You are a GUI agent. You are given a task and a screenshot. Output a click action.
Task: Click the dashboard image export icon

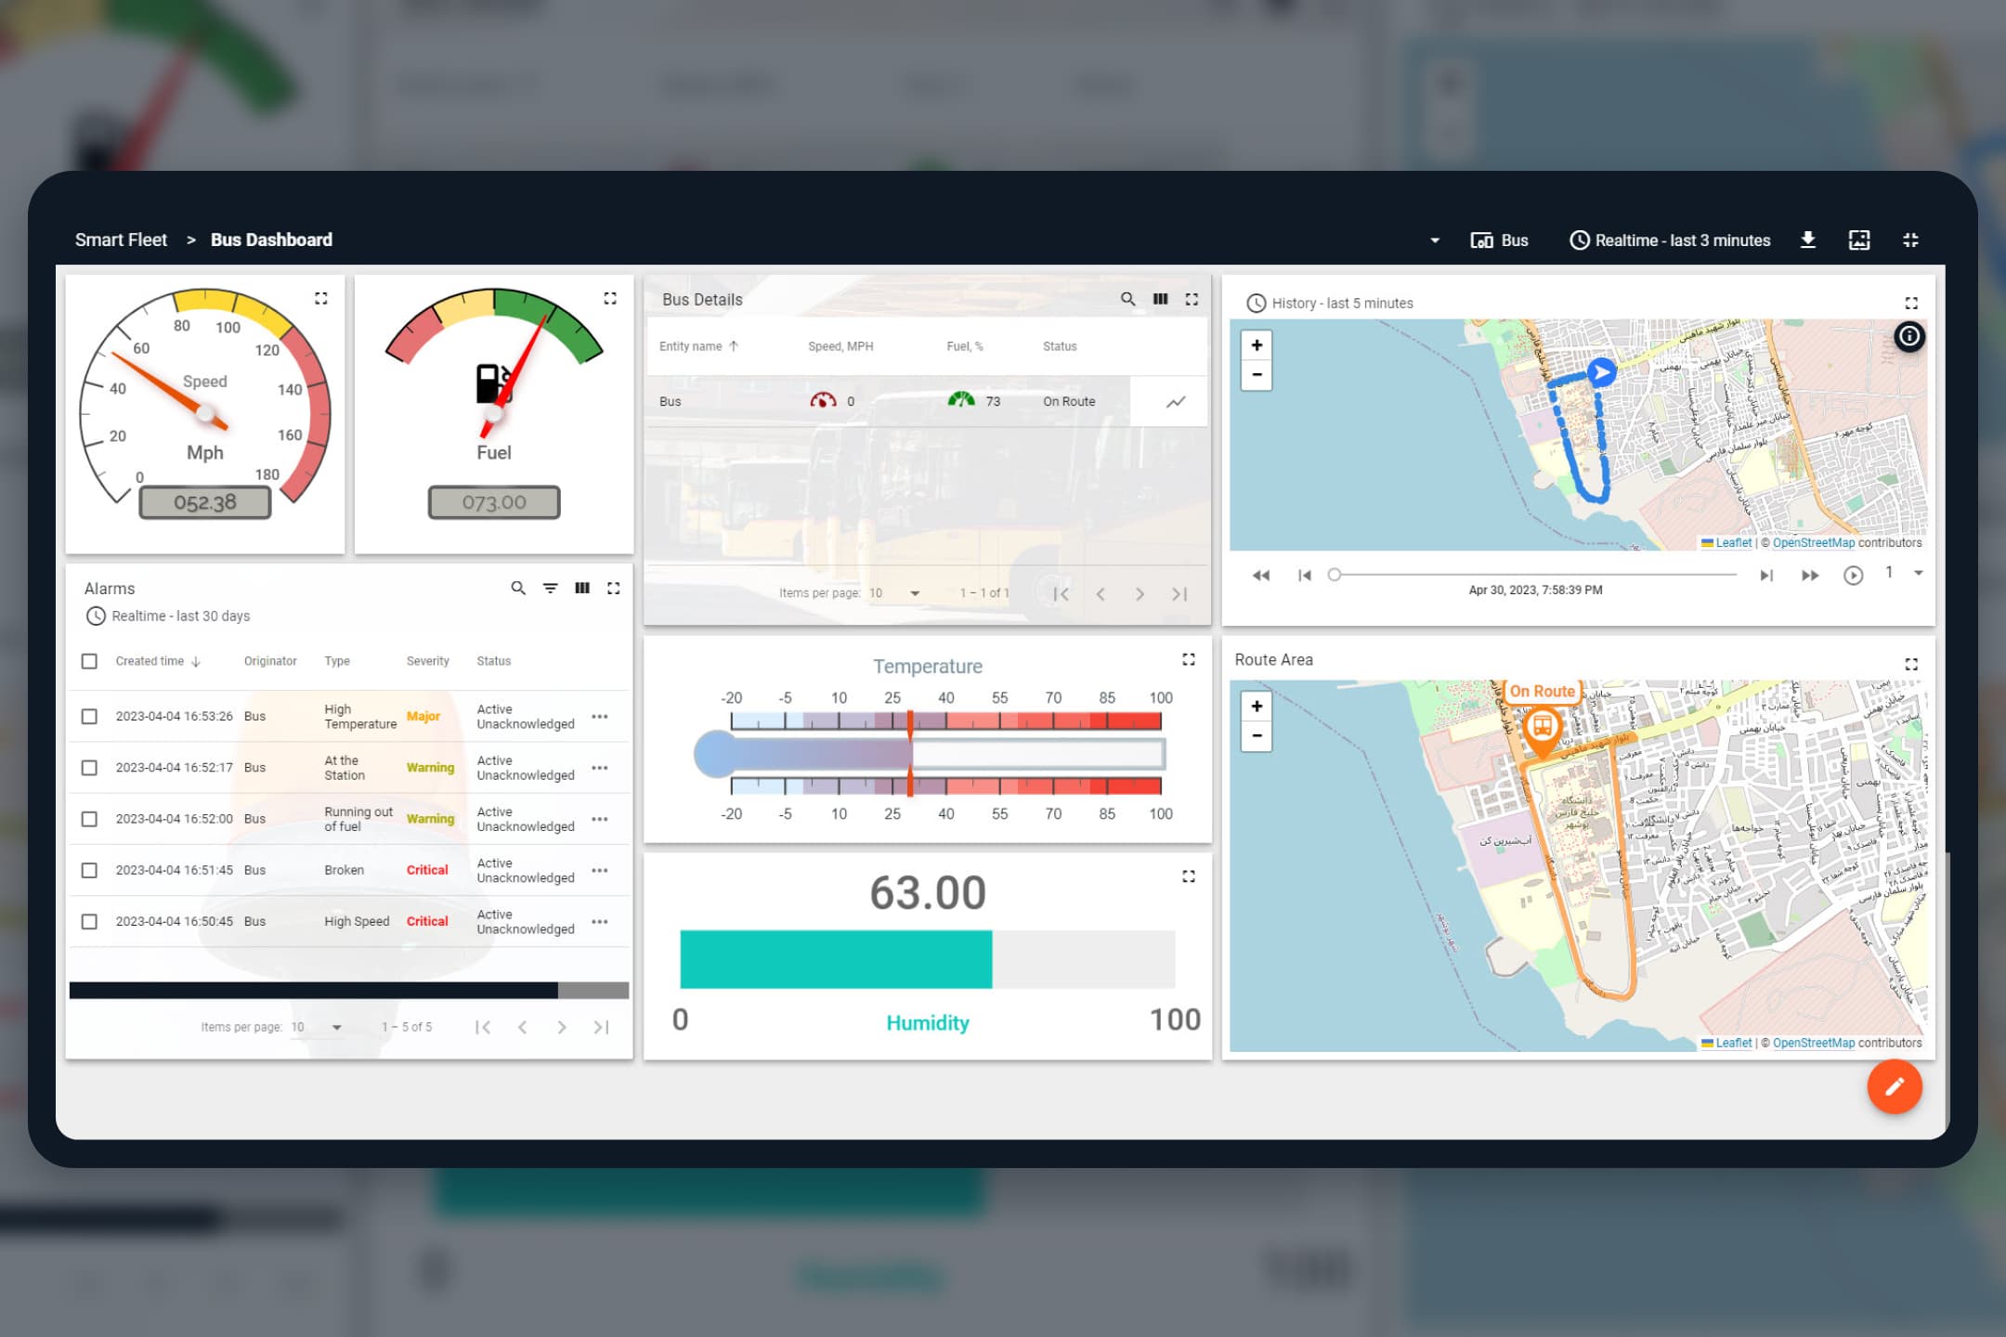coord(1859,240)
